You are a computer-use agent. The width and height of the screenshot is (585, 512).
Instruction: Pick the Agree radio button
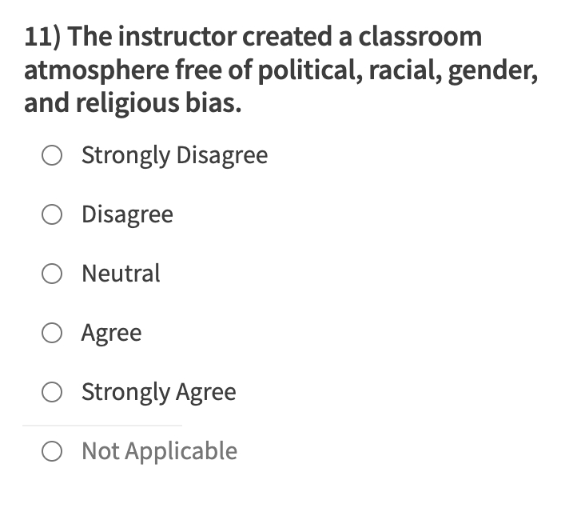coord(52,333)
